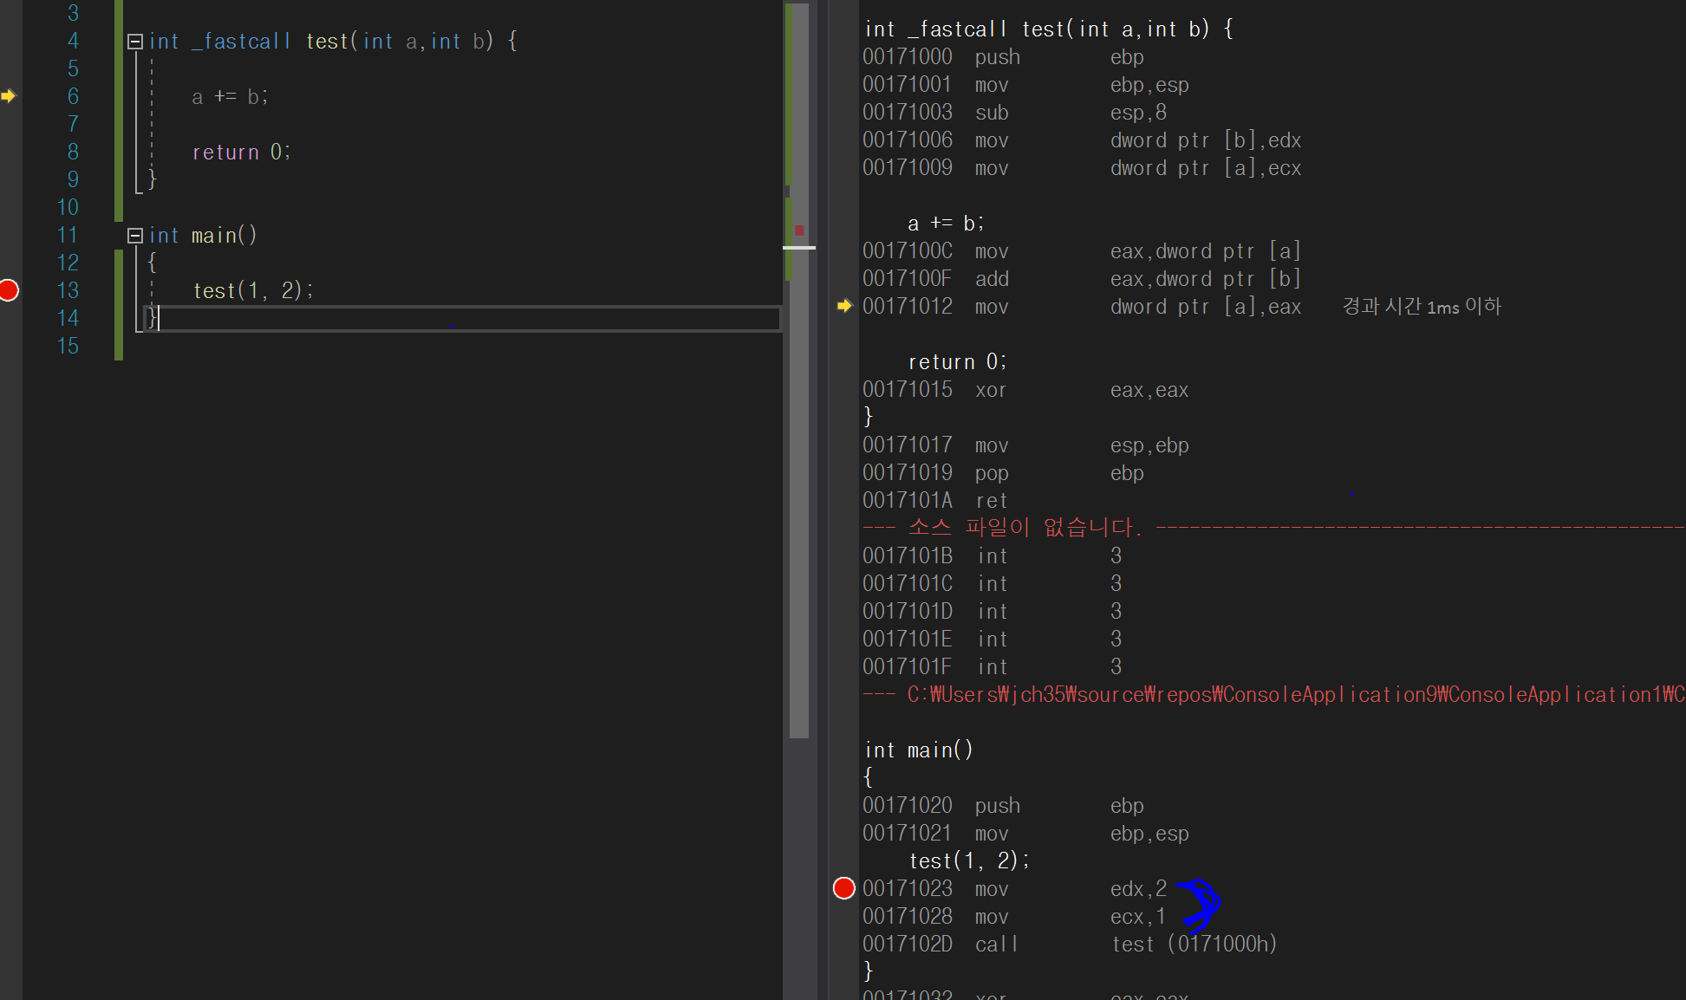Screen dimensions: 1686x1000
Task: Click the red breakpoint mark in the scrollbar
Action: [799, 230]
